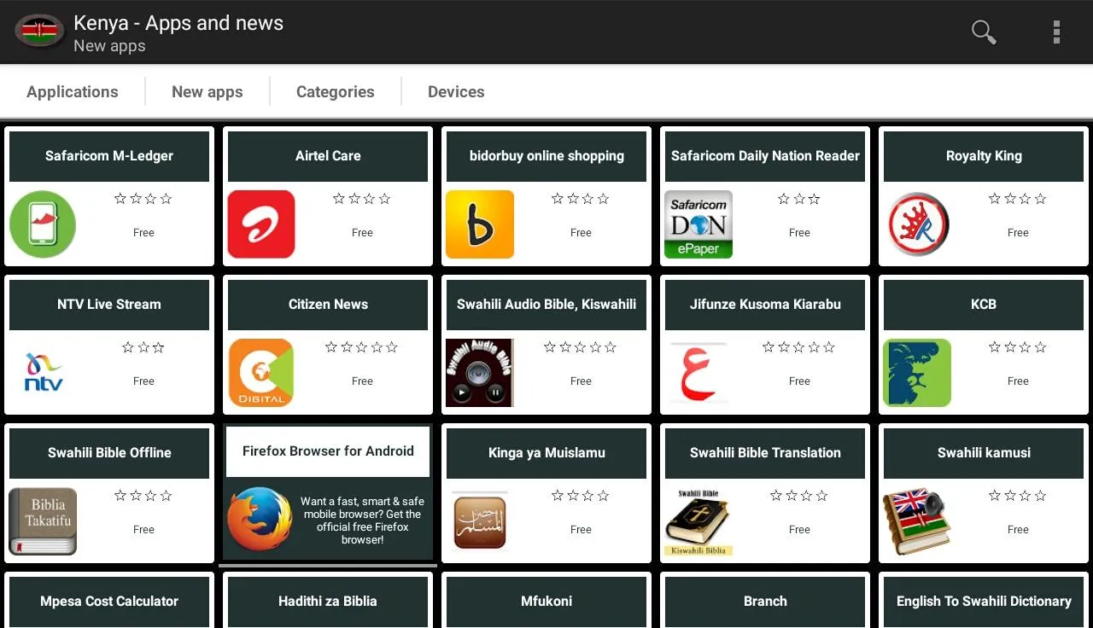The height and width of the screenshot is (628, 1093).
Task: Open the Branch app card
Action: pyautogui.click(x=765, y=601)
